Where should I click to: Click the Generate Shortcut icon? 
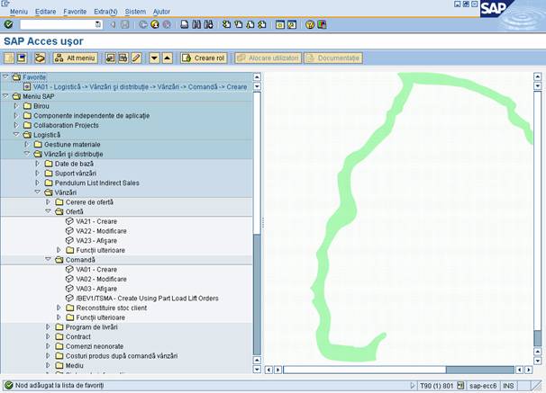click(x=292, y=24)
